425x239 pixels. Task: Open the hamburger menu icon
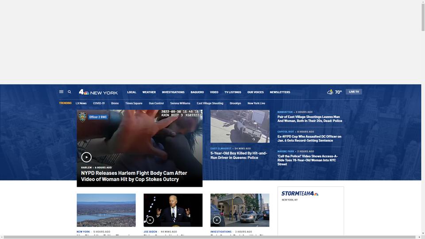61,92
